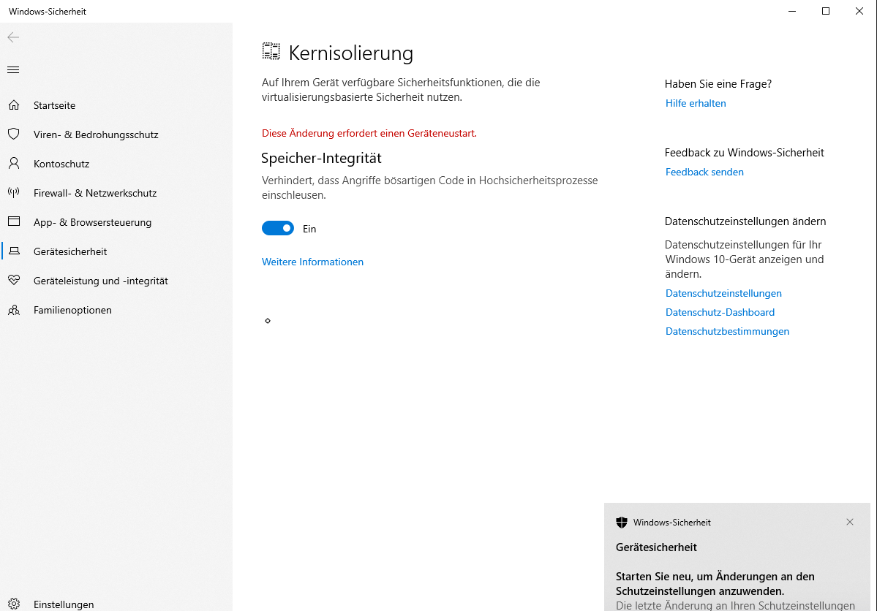877x611 pixels.
Task: Click the Viren- & Bedrohungsschutz shield icon
Action: pyautogui.click(x=13, y=134)
